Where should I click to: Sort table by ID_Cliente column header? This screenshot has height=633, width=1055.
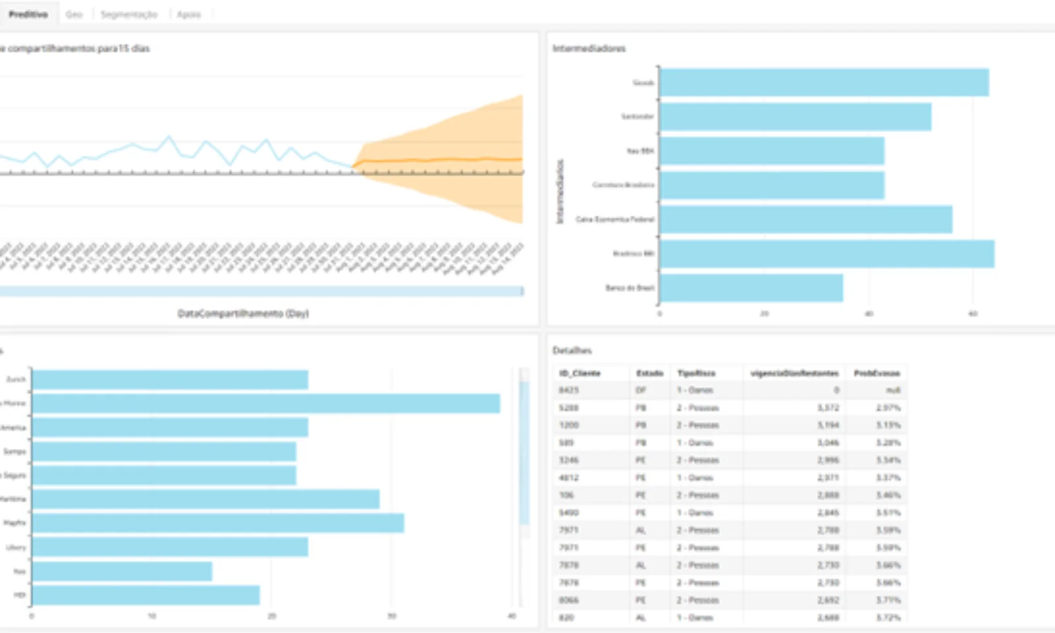[580, 373]
